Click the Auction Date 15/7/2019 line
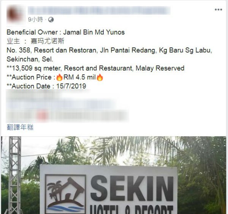This screenshot has height=214, width=228. pyautogui.click(x=46, y=86)
